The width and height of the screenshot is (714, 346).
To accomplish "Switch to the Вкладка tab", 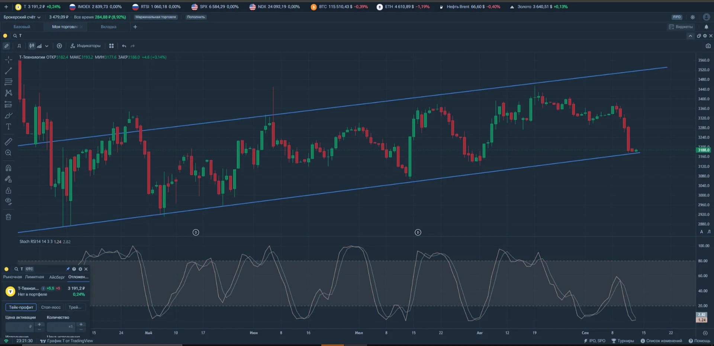I will tap(109, 27).
